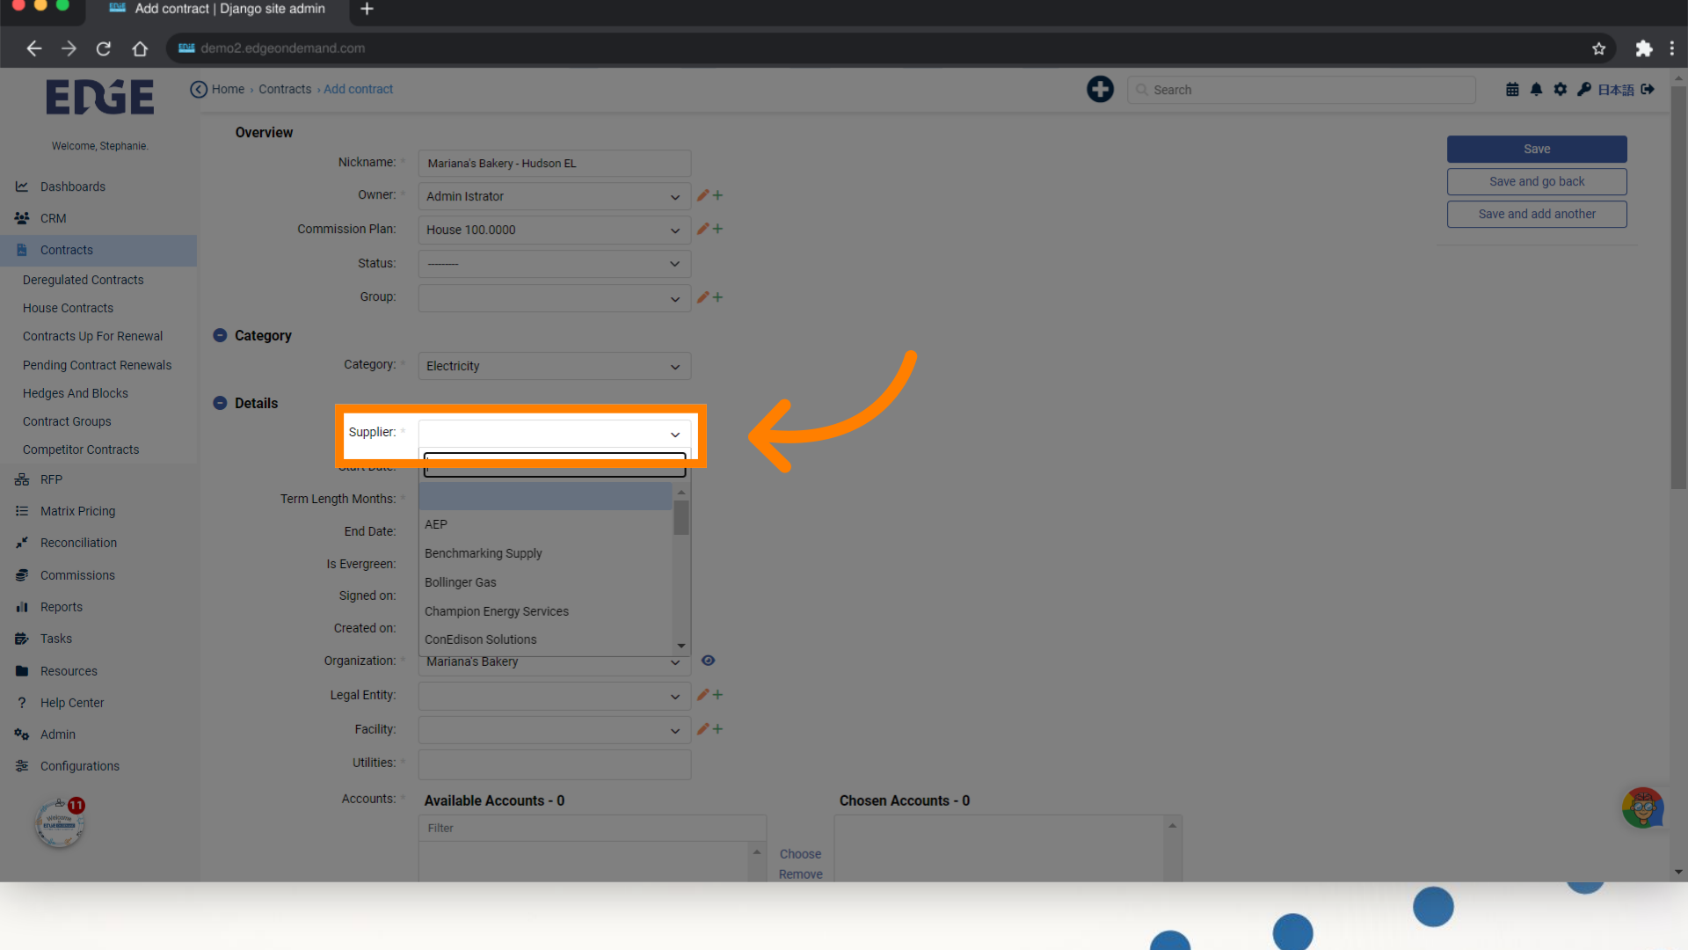Screen dimensions: 1688x950
Task: Click the logout icon in header
Action: pos(1648,89)
